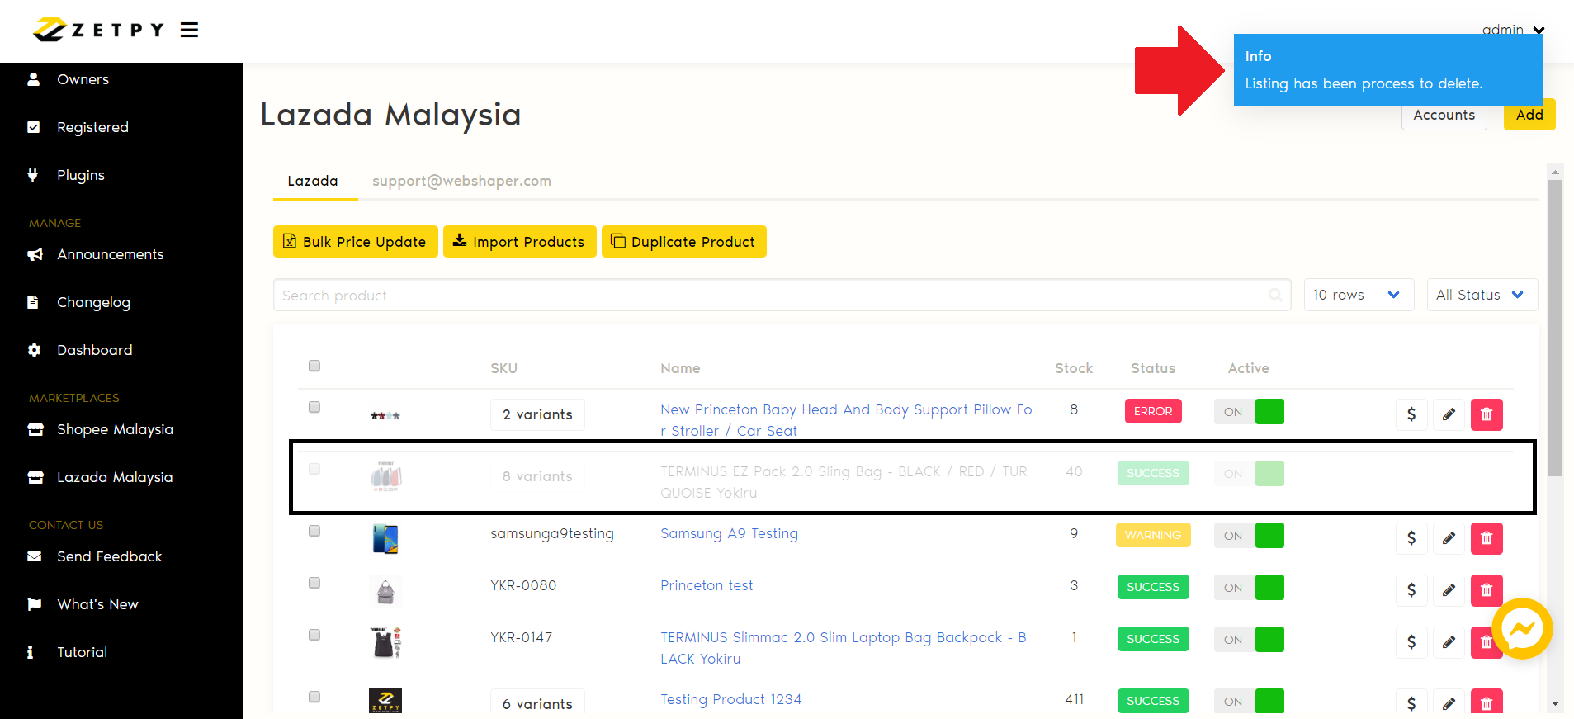Edit the Samsung A9 Testing listing
1574x719 pixels.
1449,538
